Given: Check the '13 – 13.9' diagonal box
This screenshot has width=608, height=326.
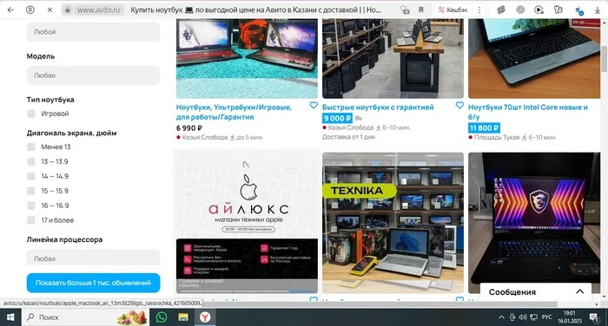Looking at the screenshot, I should click(31, 161).
